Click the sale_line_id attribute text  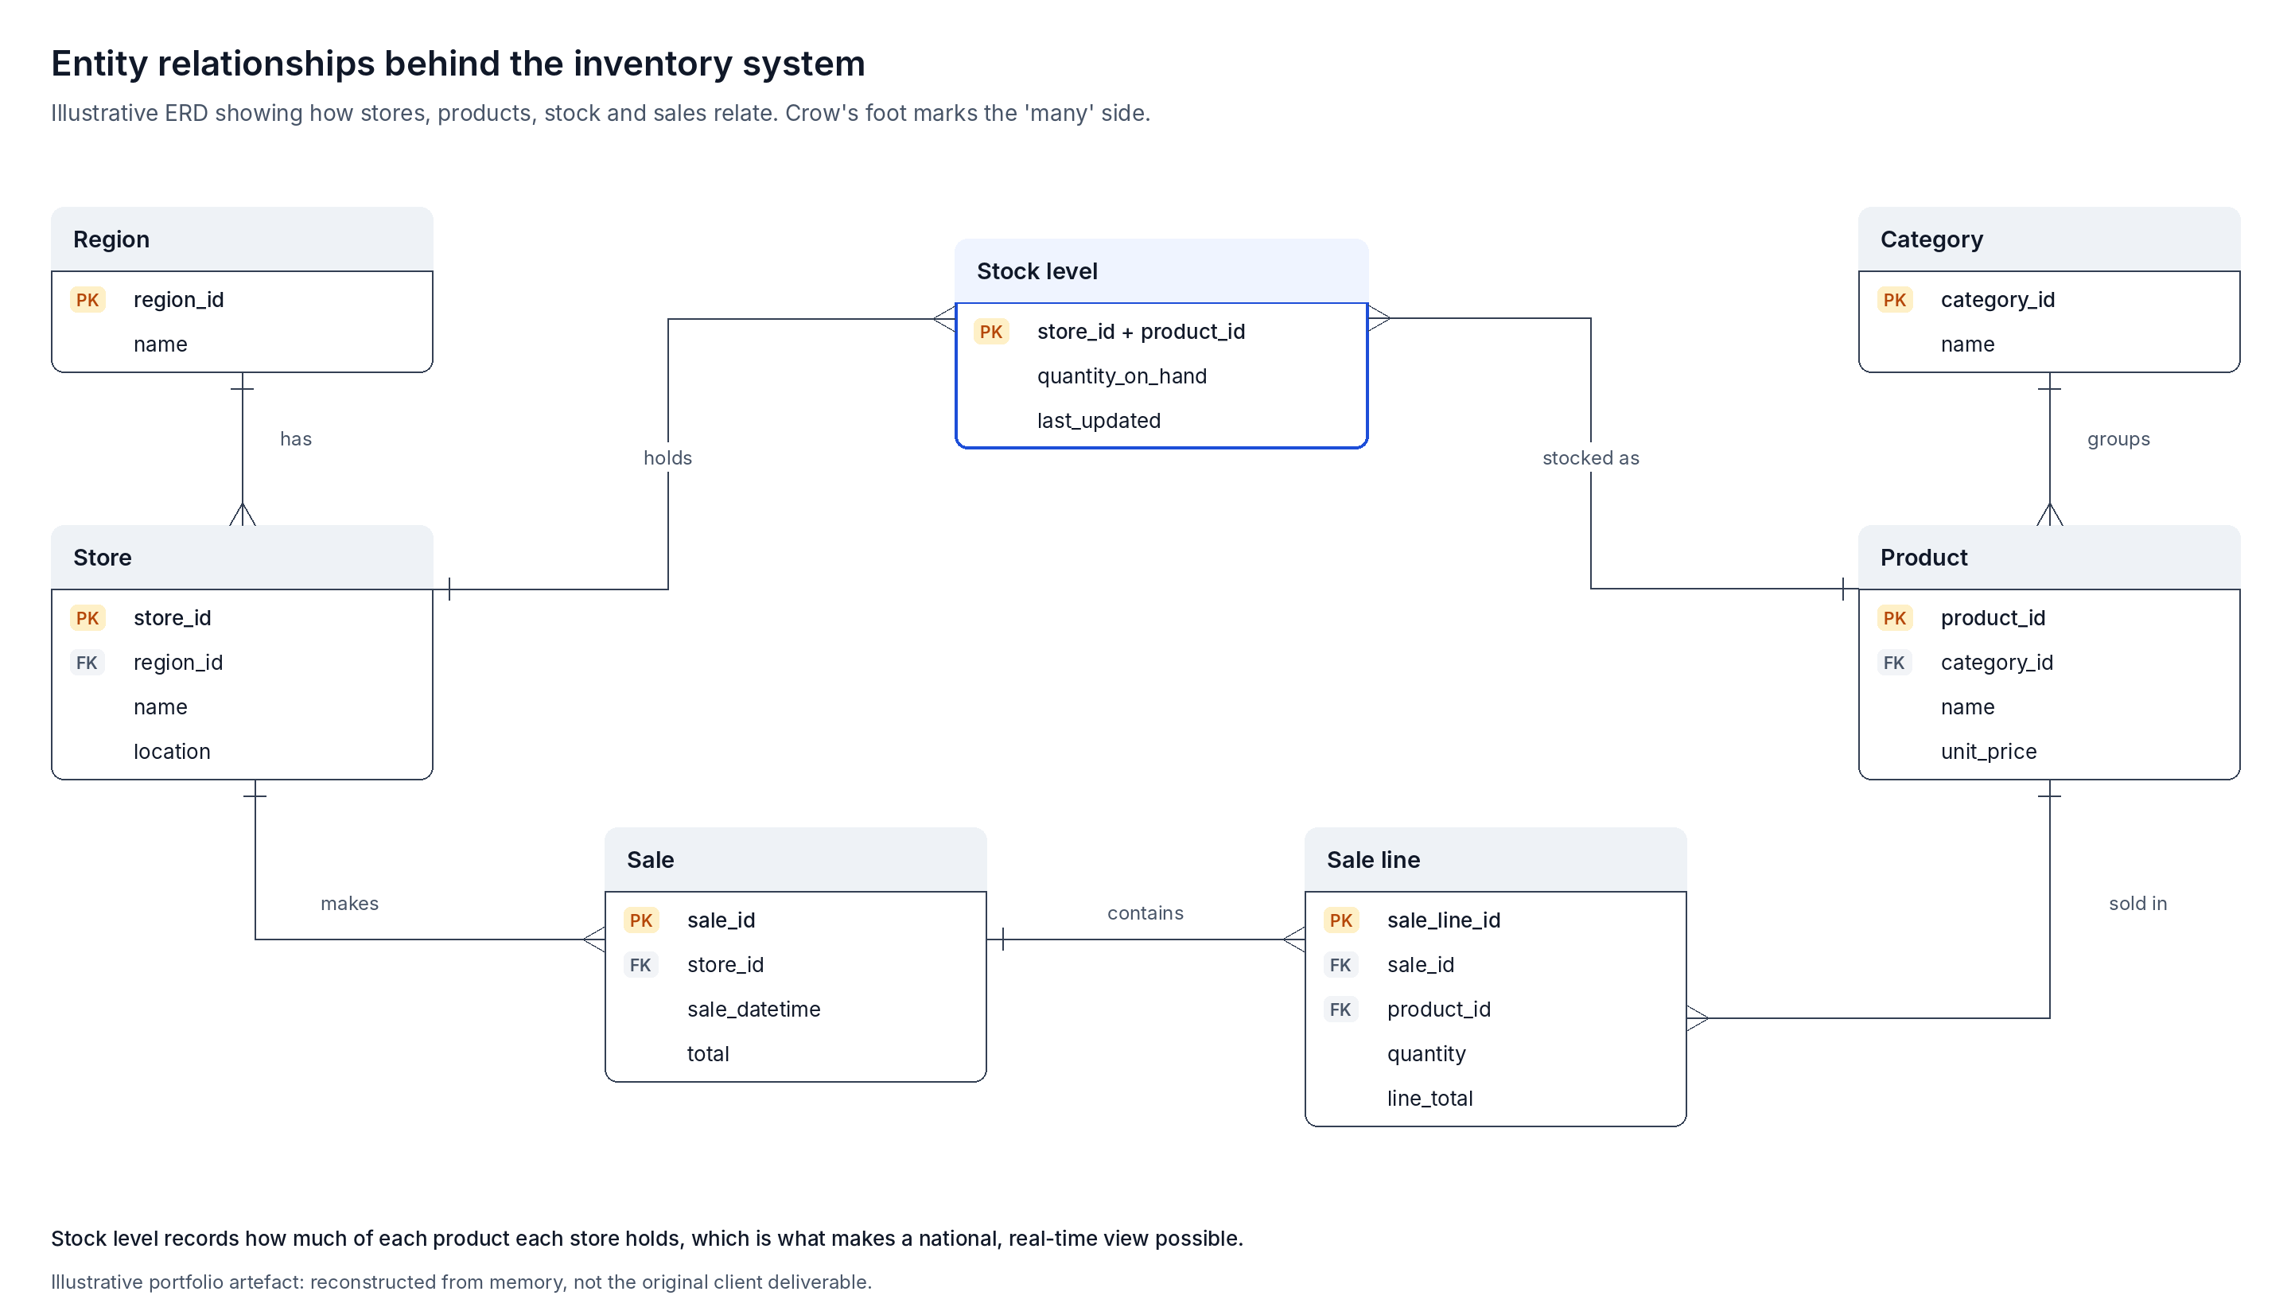pos(1443,920)
